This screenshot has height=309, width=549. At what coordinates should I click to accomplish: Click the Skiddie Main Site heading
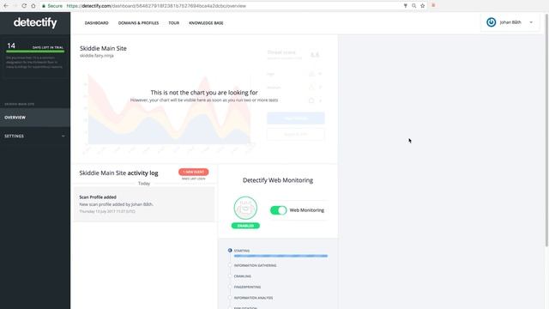pyautogui.click(x=103, y=48)
